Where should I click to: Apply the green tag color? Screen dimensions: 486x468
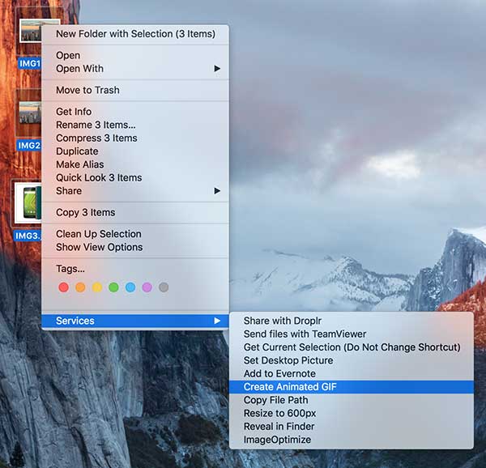tap(113, 287)
